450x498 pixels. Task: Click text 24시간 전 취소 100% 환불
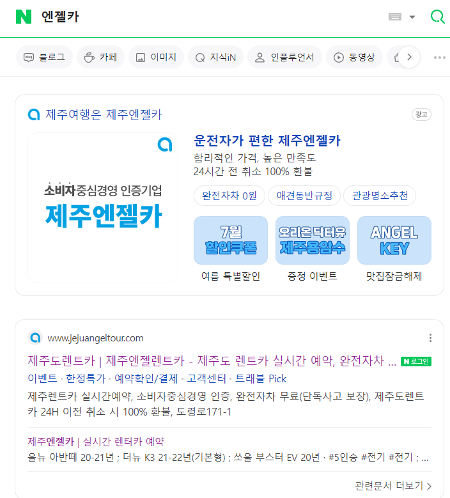(253, 171)
